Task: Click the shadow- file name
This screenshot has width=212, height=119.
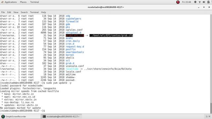Action: (x=71, y=77)
